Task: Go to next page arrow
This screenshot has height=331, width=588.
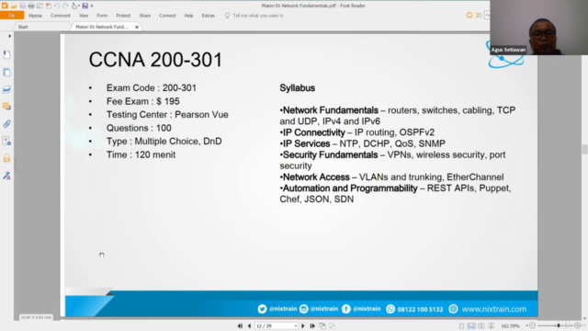Action: 303,326
